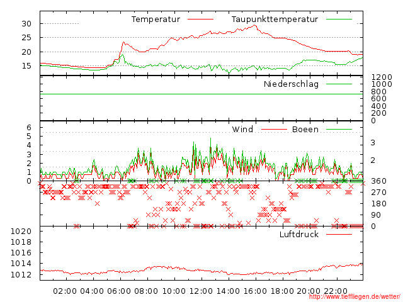Click the 08:00 time axis label

click(x=146, y=291)
